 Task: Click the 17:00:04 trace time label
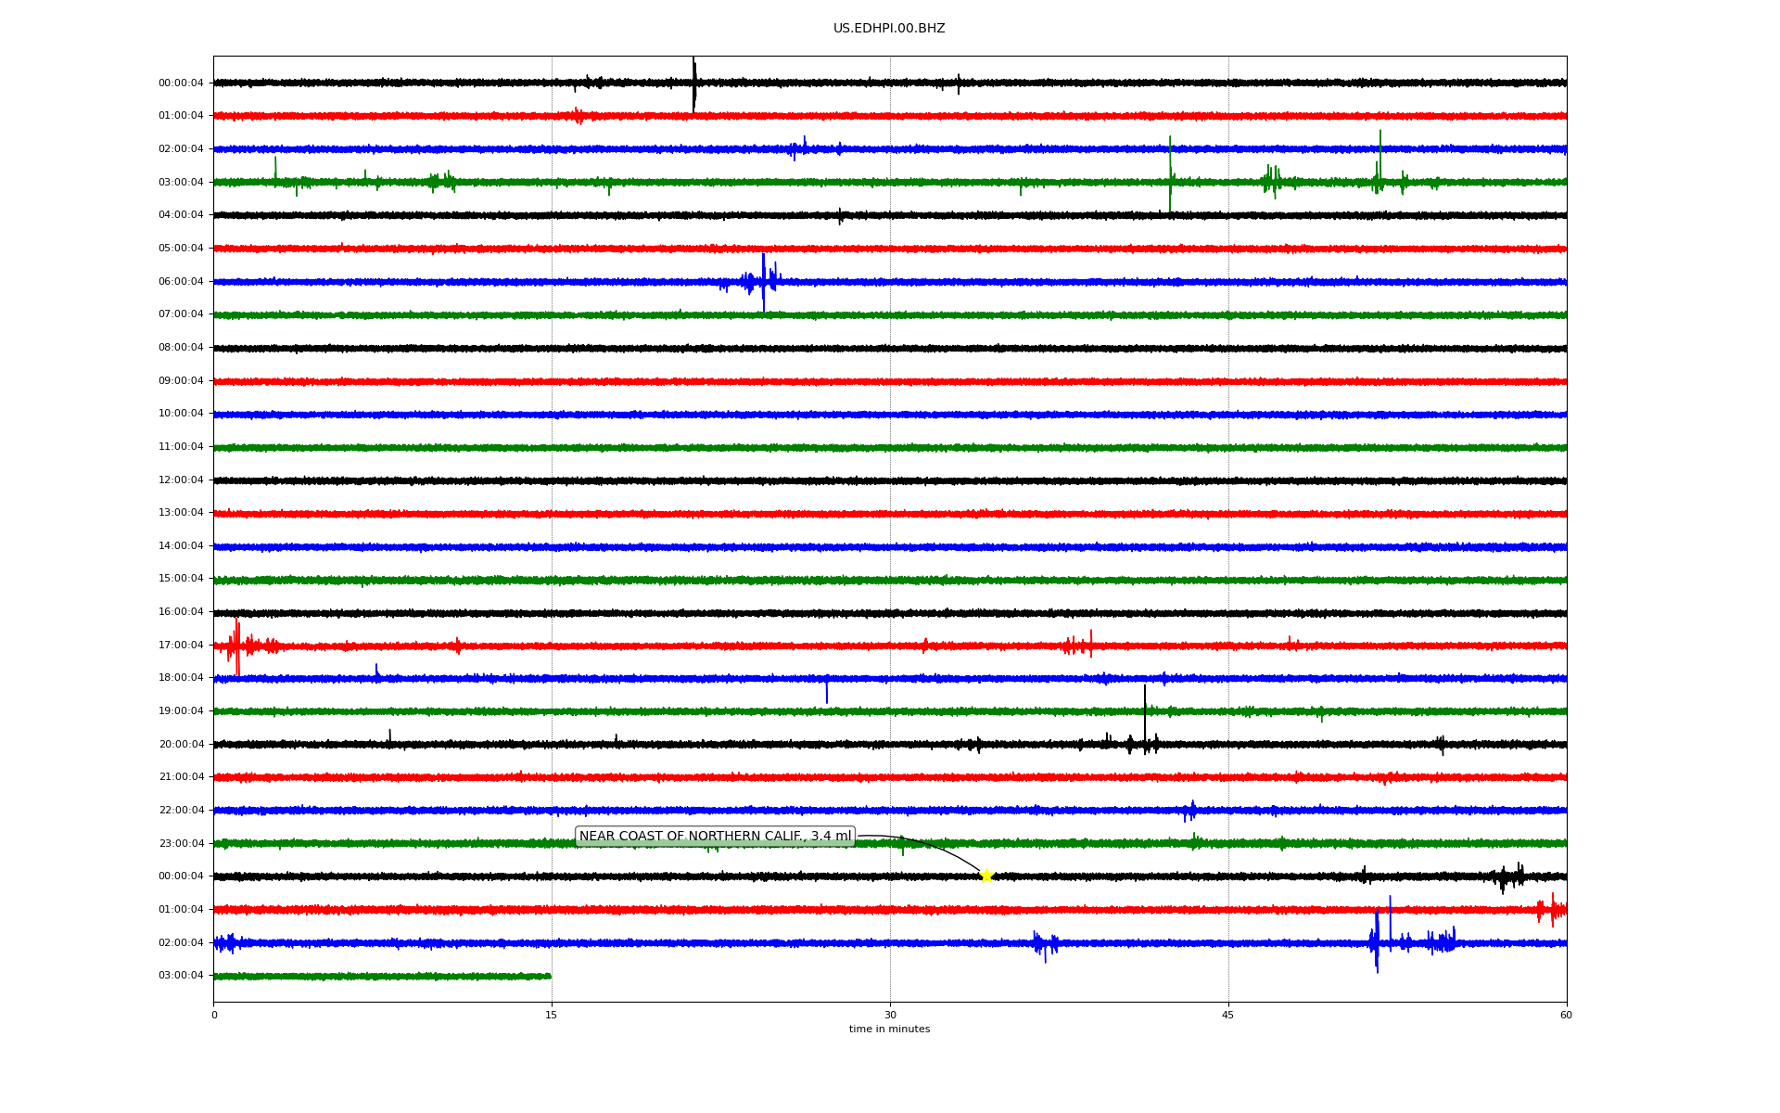click(181, 645)
